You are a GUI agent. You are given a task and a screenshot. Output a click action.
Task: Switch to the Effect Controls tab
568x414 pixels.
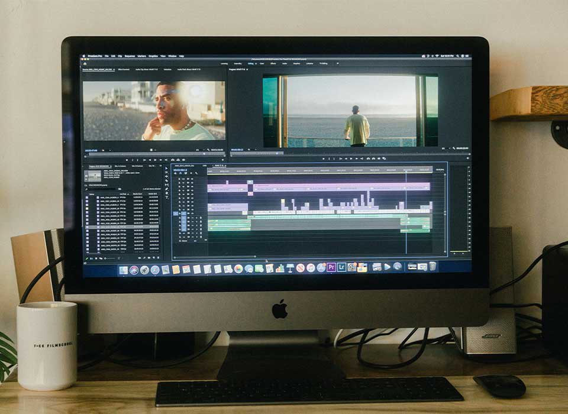click(x=124, y=69)
